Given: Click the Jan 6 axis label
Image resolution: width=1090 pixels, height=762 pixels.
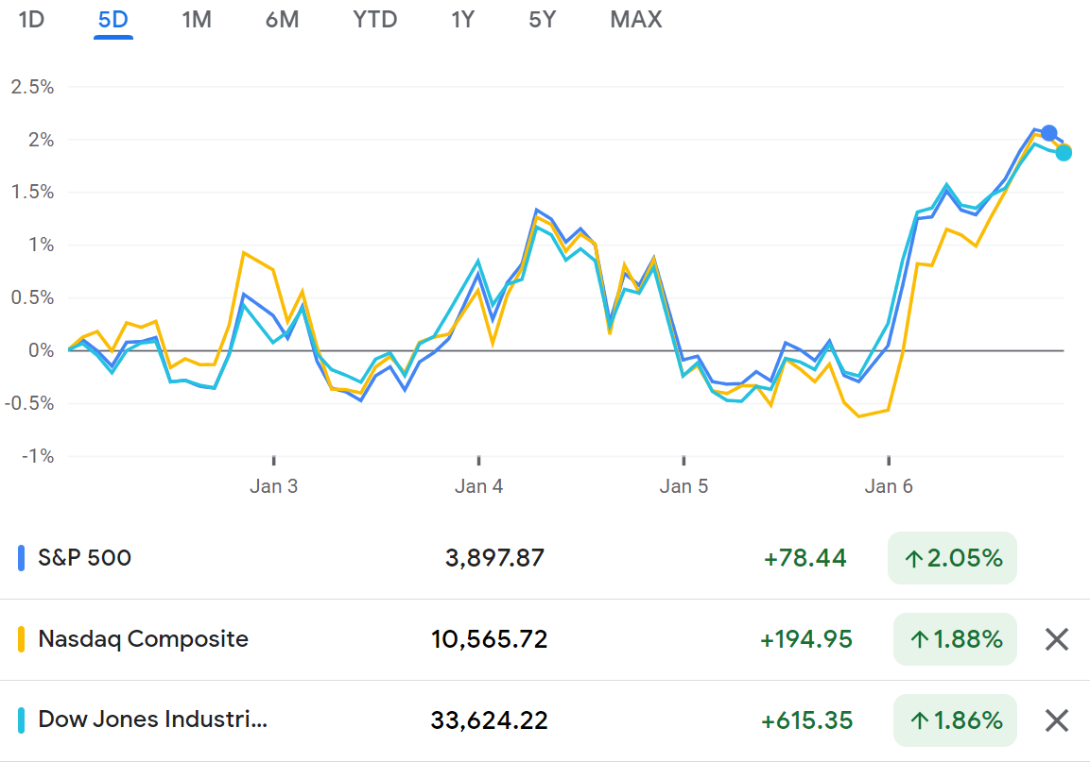Looking at the screenshot, I should click(889, 486).
